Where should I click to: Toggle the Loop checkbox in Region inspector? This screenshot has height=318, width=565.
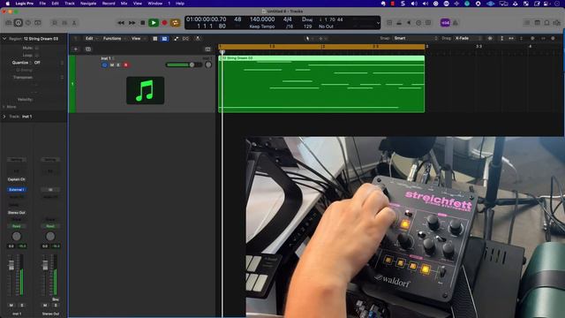pyautogui.click(x=37, y=55)
